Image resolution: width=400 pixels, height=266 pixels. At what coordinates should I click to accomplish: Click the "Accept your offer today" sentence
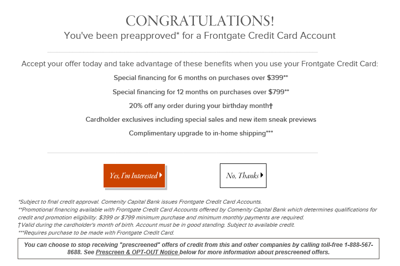(200, 64)
